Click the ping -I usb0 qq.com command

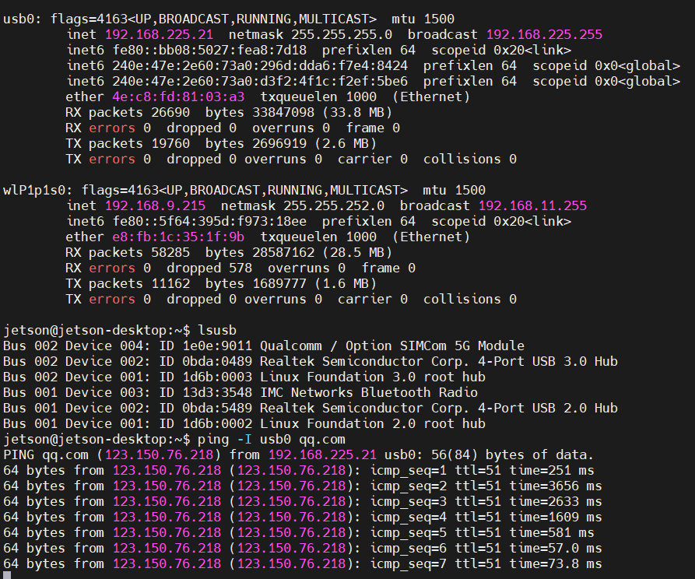(x=272, y=440)
